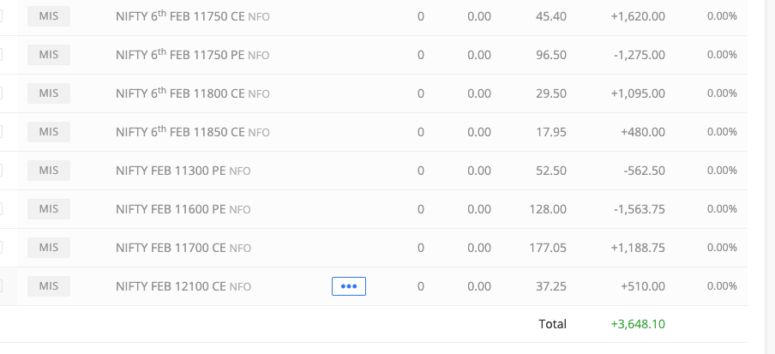Click the LTP 177.05 cell
This screenshot has height=354, width=775.
551,248
